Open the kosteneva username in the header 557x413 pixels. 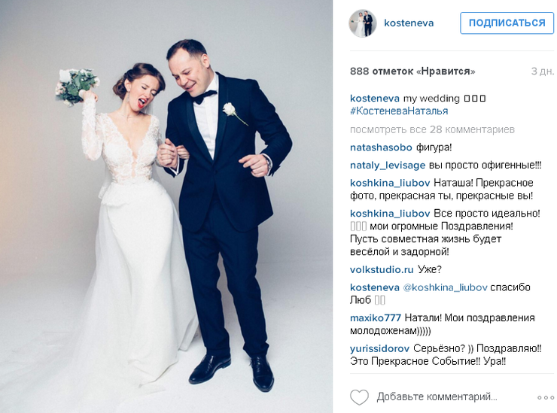pyautogui.click(x=409, y=23)
